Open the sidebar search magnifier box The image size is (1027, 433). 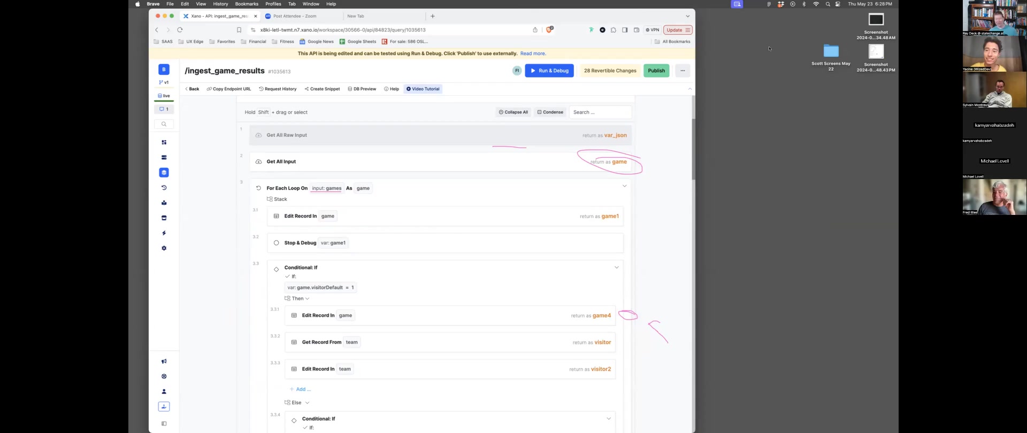click(164, 124)
